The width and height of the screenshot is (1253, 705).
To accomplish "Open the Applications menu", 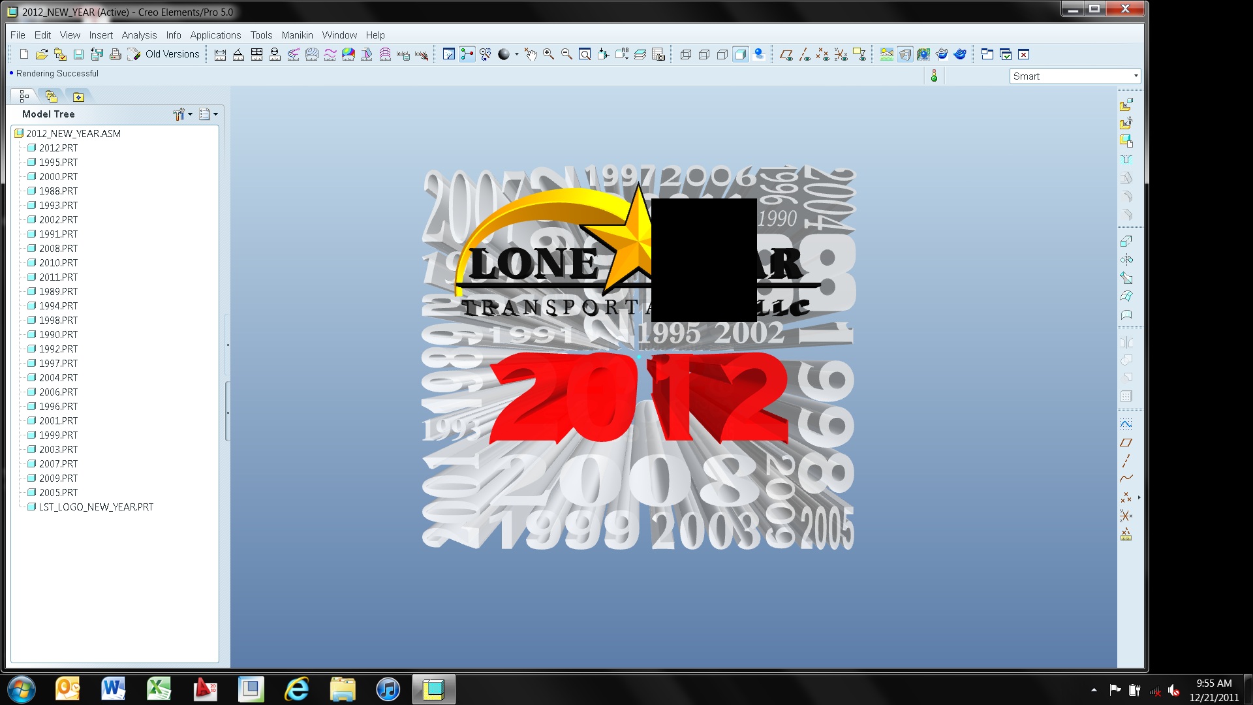I will [x=215, y=35].
